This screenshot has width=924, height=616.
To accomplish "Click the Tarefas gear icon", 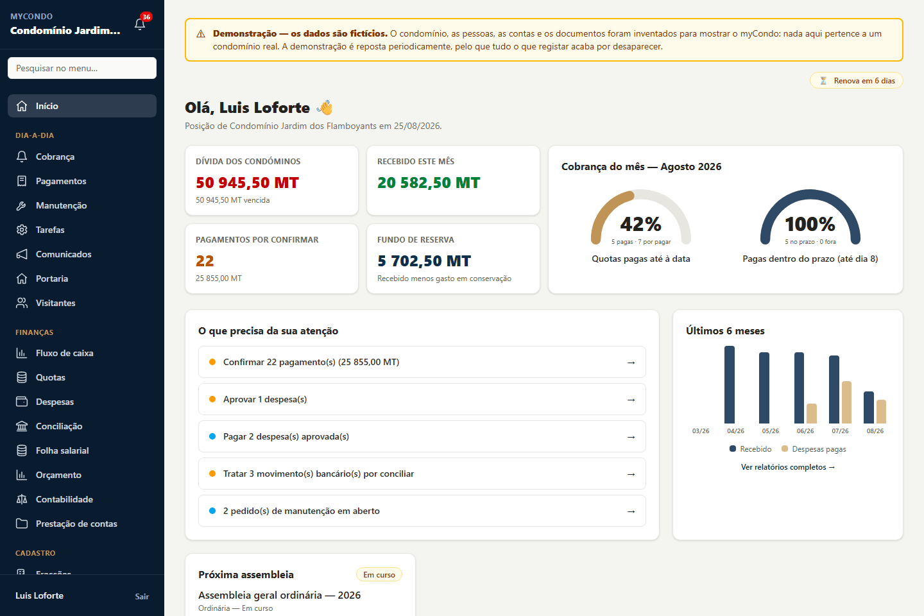I will click(22, 230).
